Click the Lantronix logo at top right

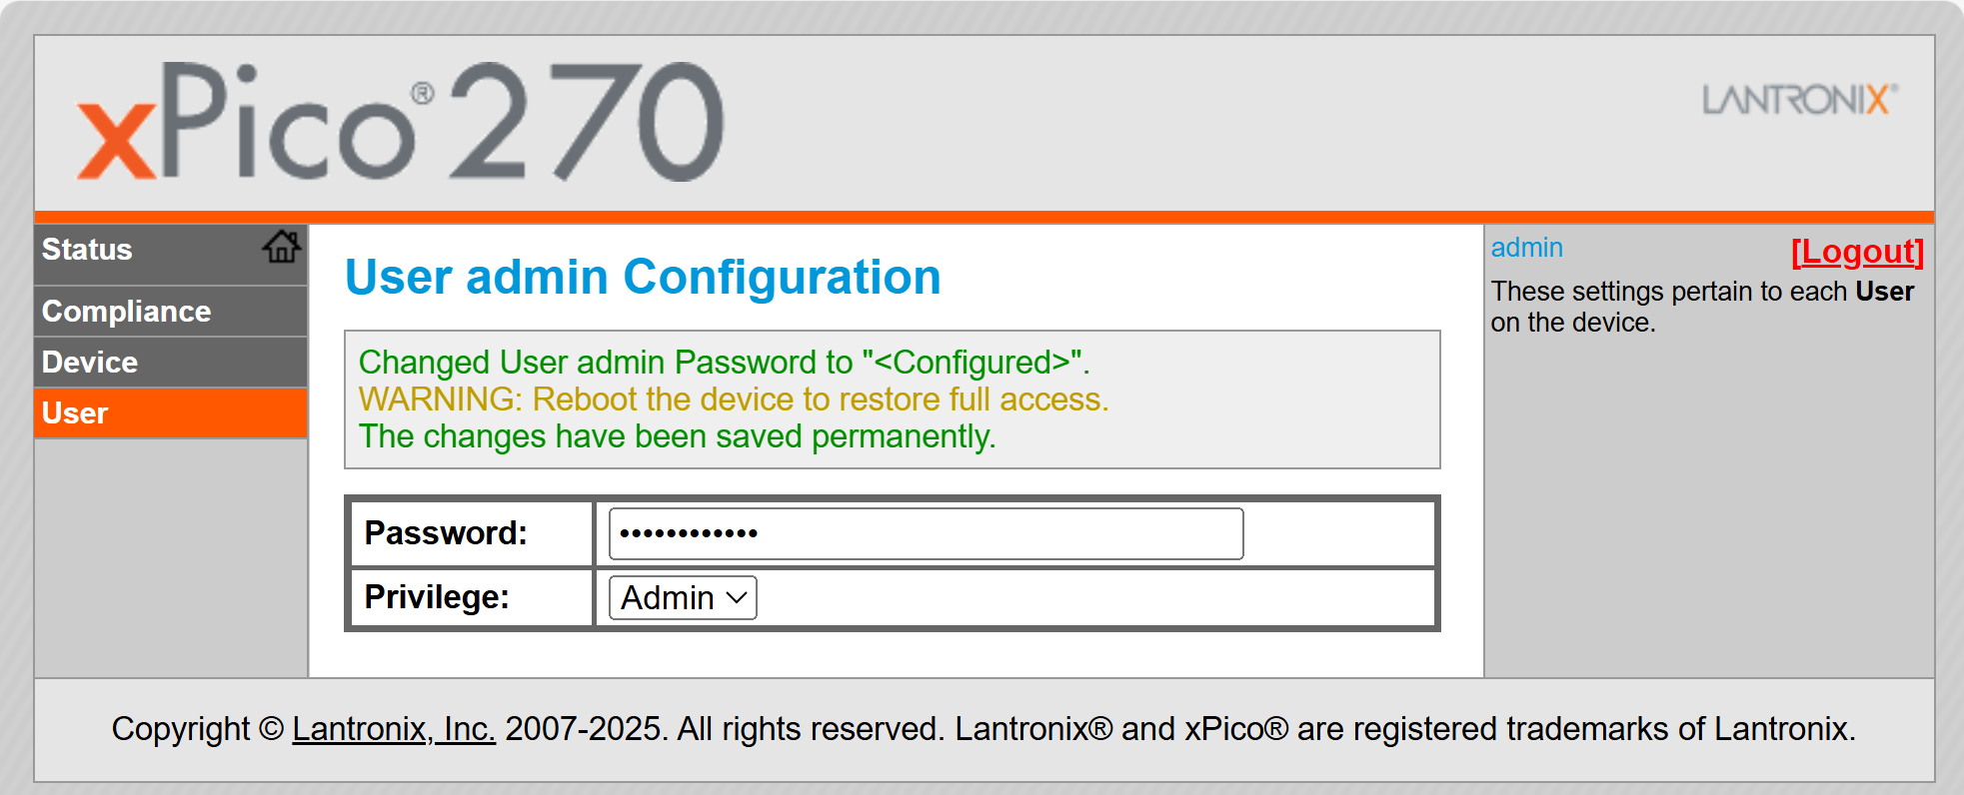[1797, 100]
